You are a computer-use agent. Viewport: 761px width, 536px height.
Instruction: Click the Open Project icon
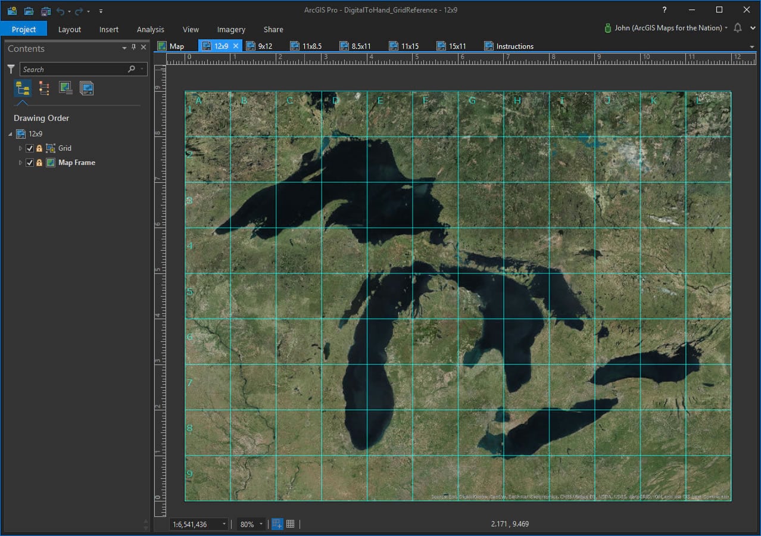pyautogui.click(x=29, y=11)
